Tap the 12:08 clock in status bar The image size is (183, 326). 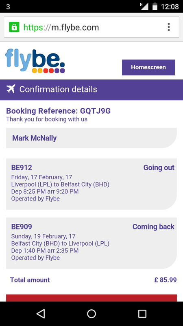tap(170, 7)
